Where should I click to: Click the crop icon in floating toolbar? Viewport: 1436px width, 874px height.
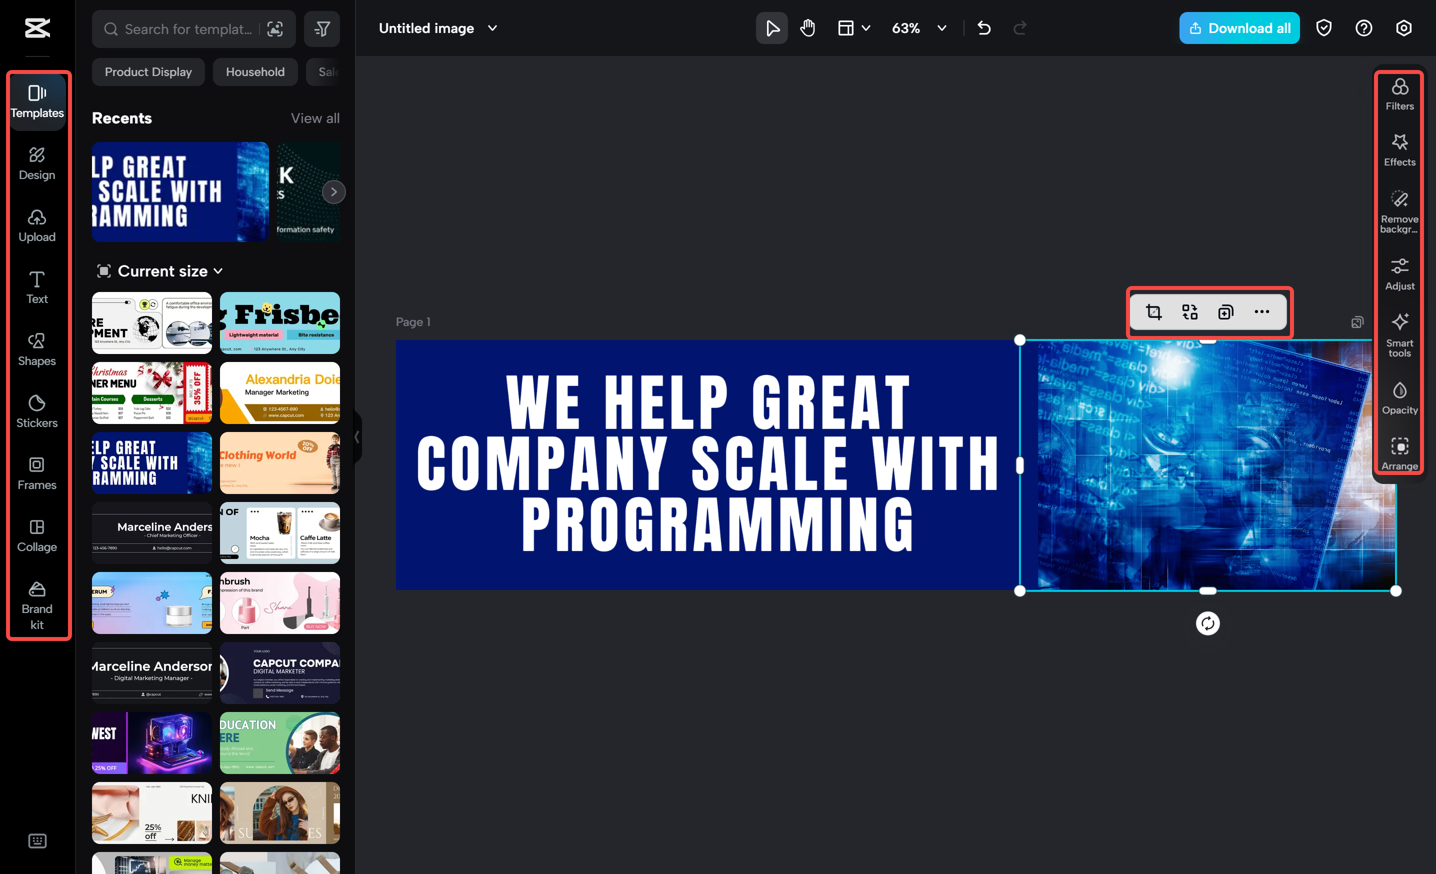(1153, 312)
